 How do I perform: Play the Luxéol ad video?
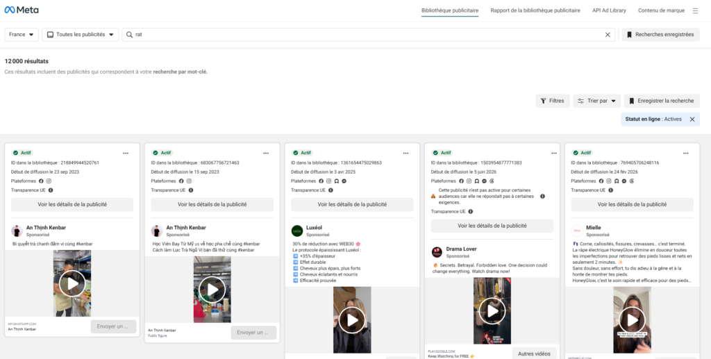click(352, 320)
